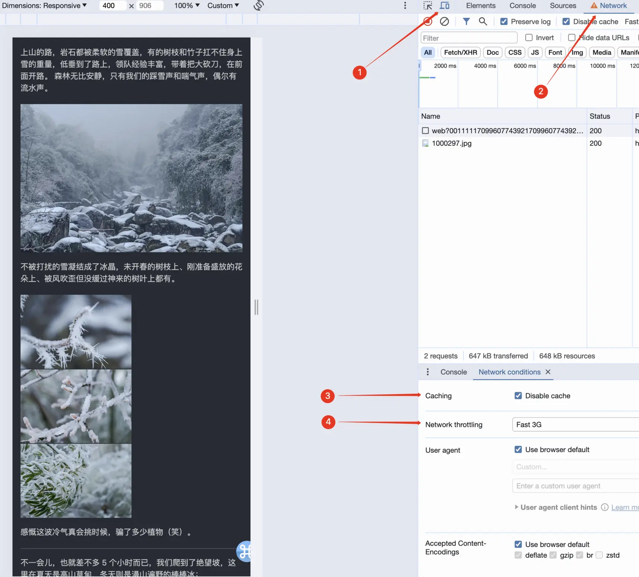Open device toolbar three-dot options menu
This screenshot has height=577, width=639.
(x=405, y=6)
